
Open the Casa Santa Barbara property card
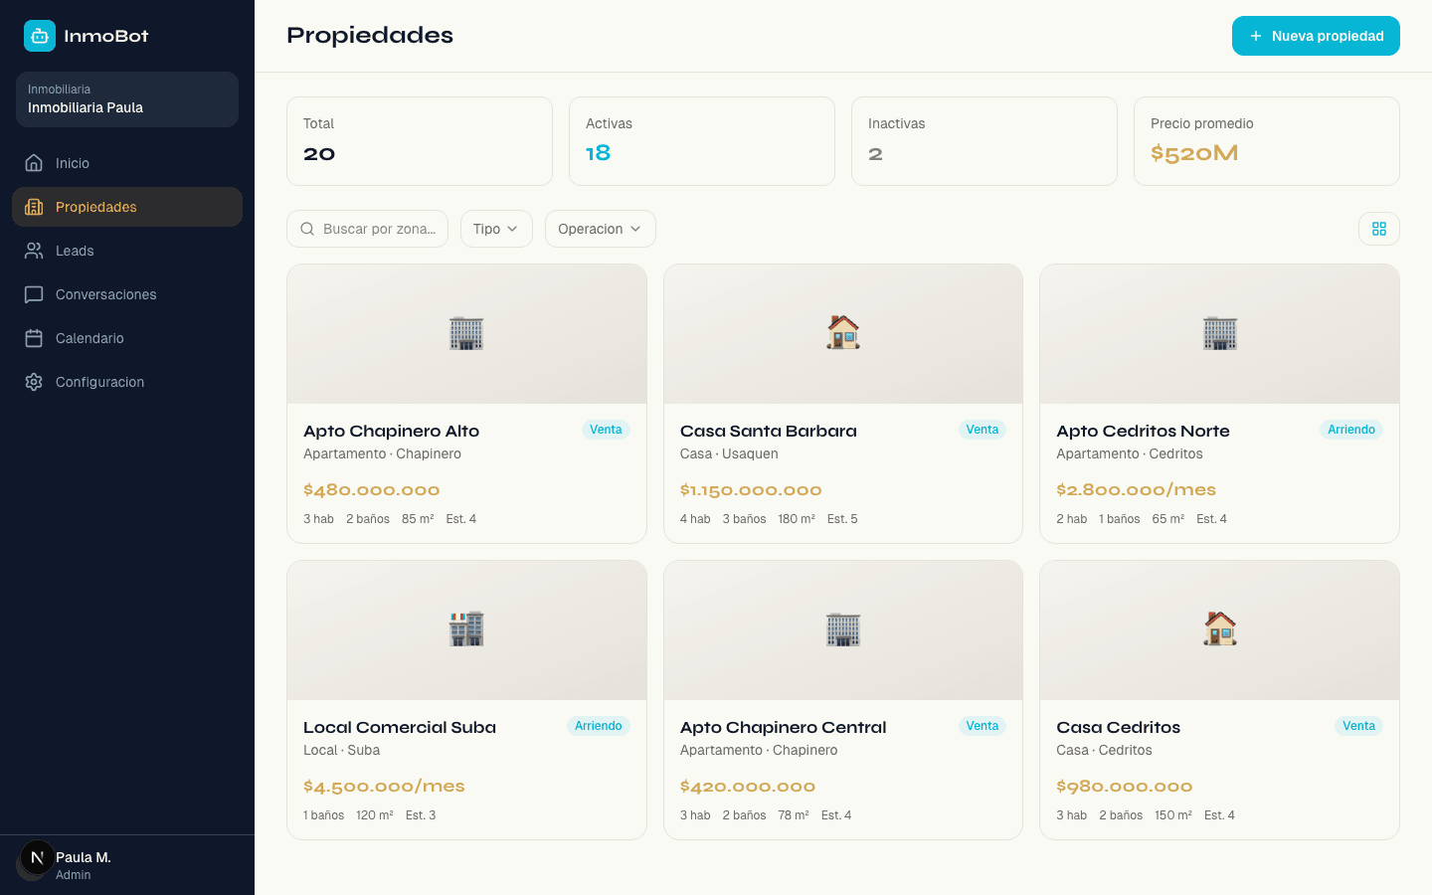(x=842, y=403)
